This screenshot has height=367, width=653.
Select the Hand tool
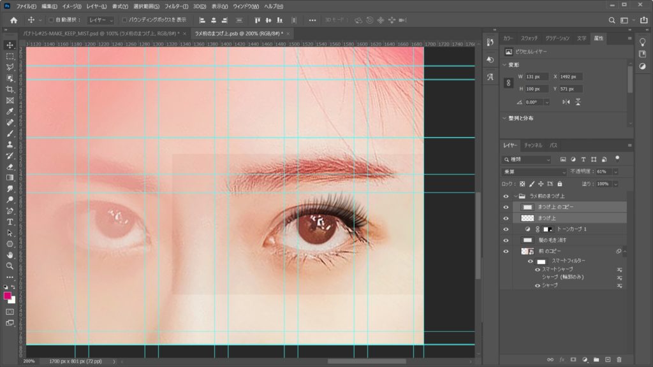coord(10,255)
